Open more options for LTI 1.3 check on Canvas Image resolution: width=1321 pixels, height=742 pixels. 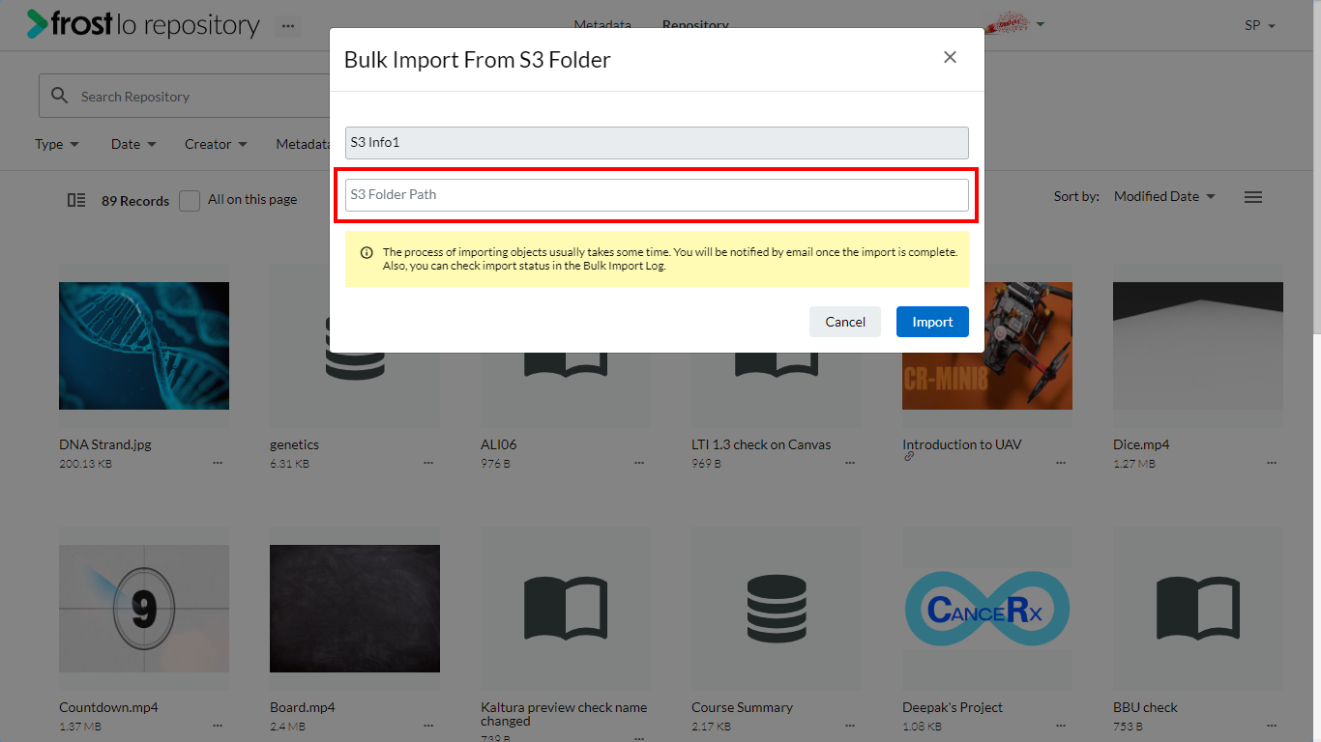click(x=850, y=463)
